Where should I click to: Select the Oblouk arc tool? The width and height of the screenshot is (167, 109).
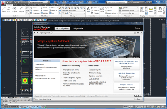click(x=21, y=9)
